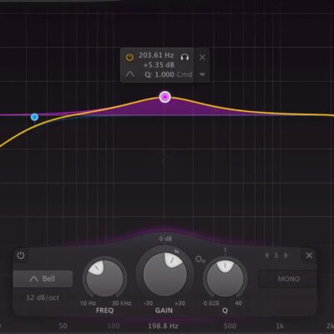The height and width of the screenshot is (334, 334).
Task: Toggle the band power icon in popup
Action: (129, 58)
